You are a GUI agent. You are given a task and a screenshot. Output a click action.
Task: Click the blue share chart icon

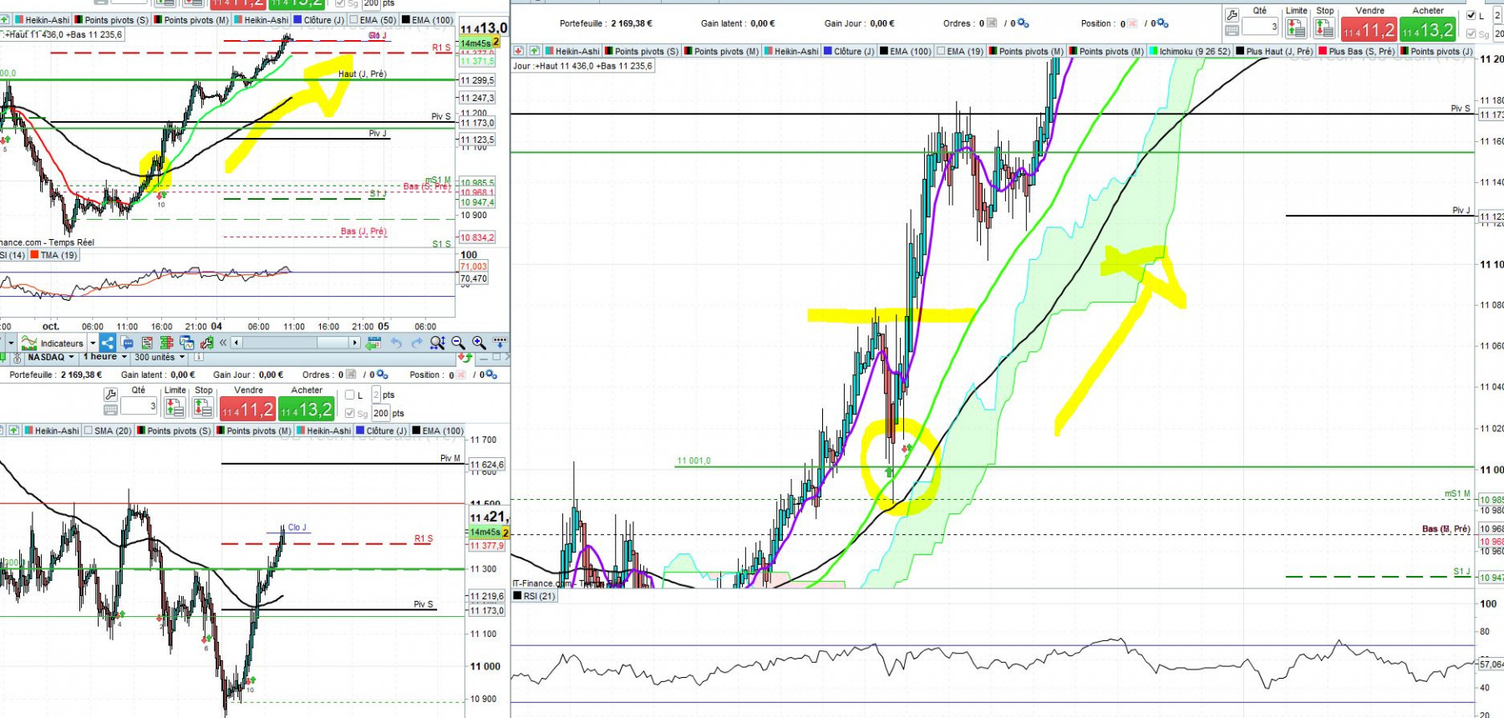click(x=108, y=343)
